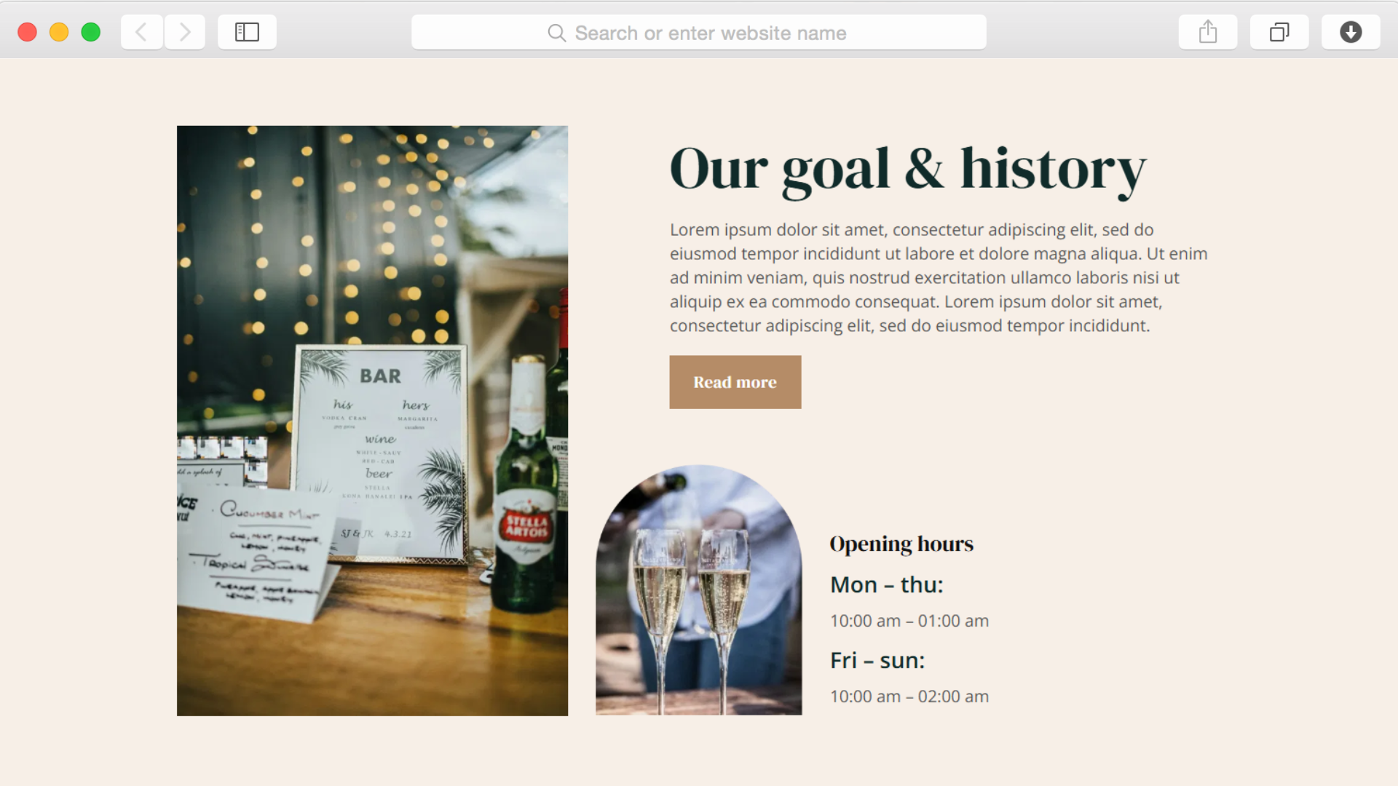This screenshot has width=1398, height=786.
Task: Click the Lorem ipsum paragraph text
Action: 939,277
